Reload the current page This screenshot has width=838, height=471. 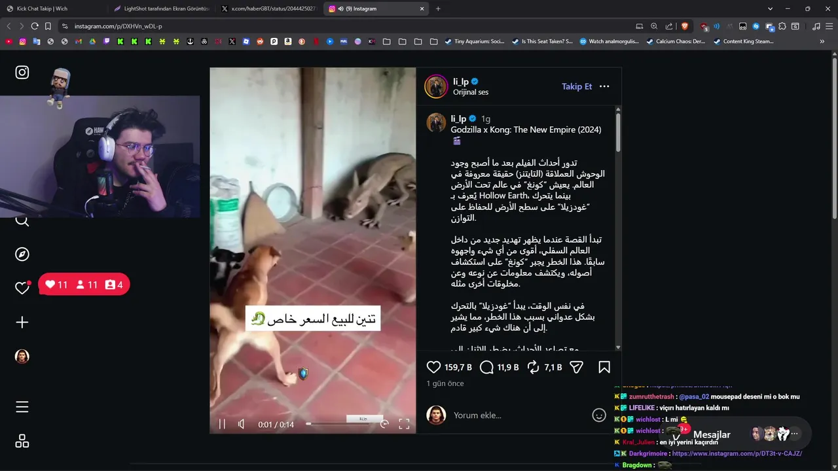tap(35, 26)
